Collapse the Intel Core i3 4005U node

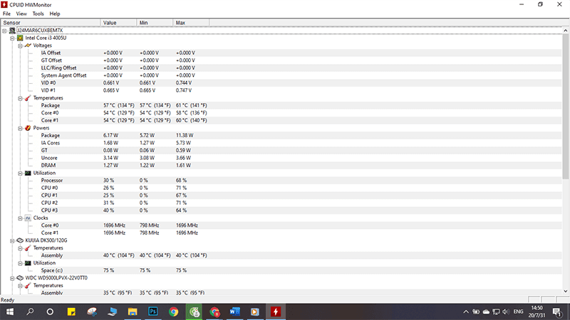click(x=11, y=38)
